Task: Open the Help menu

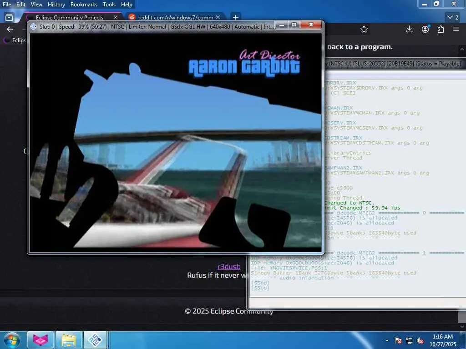Action: point(127,5)
